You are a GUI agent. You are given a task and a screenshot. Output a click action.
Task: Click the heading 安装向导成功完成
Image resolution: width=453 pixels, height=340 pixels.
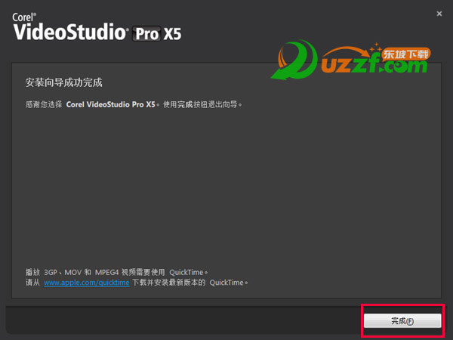pyautogui.click(x=63, y=82)
